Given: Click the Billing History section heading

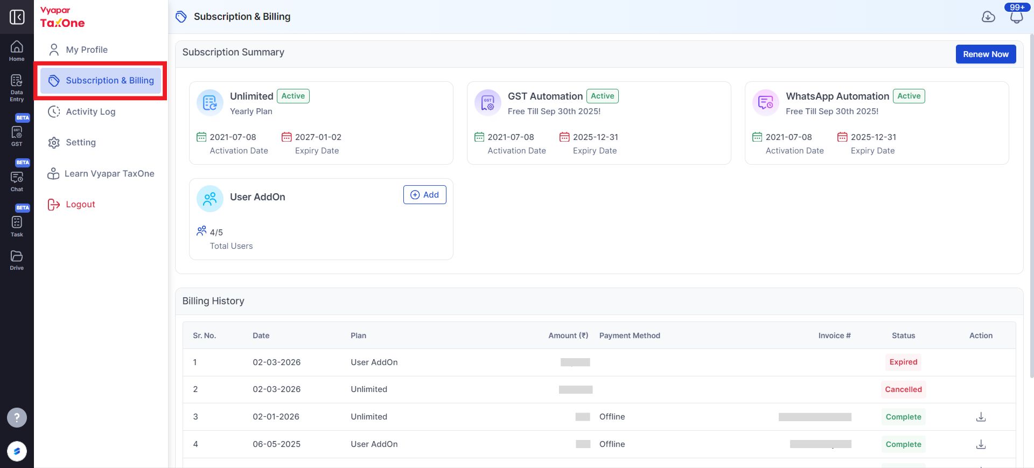Looking at the screenshot, I should 213,301.
